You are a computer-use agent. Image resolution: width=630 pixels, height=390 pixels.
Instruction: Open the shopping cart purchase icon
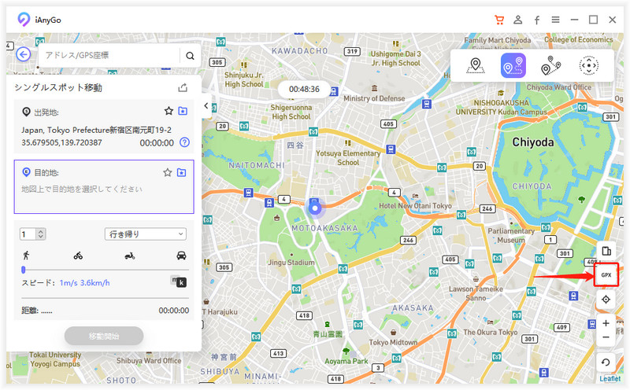pyautogui.click(x=499, y=20)
